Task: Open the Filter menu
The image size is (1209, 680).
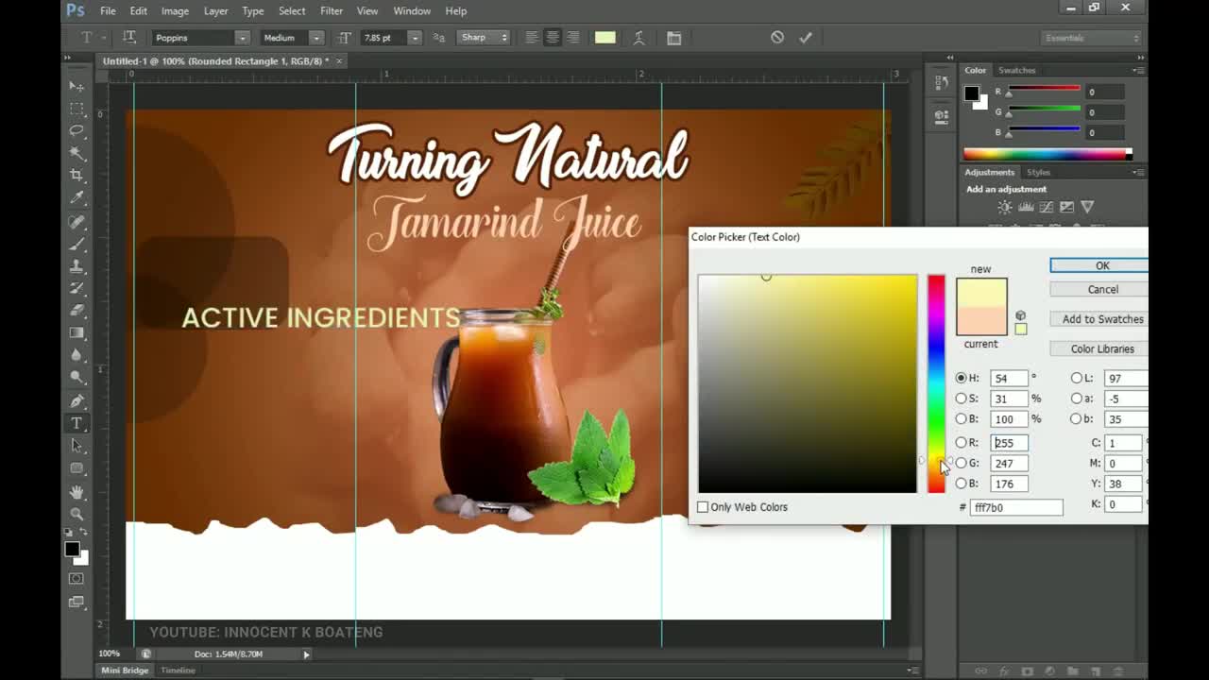Action: point(331,10)
